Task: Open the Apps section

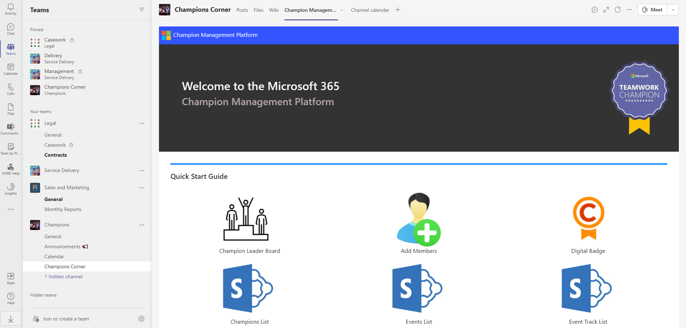Action: tap(10, 278)
